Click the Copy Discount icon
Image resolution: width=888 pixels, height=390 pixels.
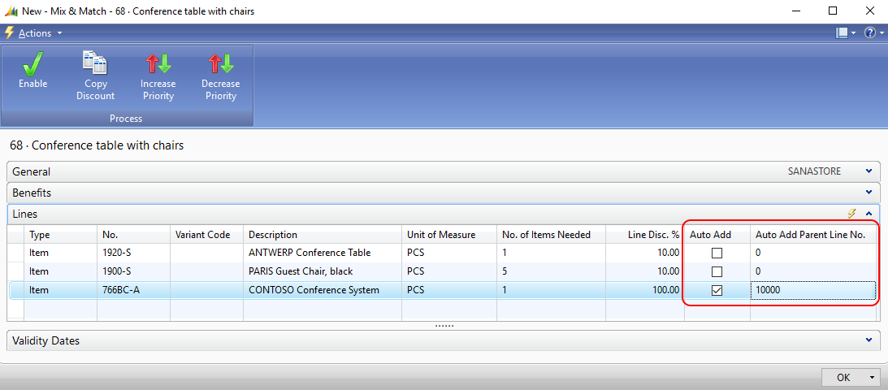coord(96,63)
